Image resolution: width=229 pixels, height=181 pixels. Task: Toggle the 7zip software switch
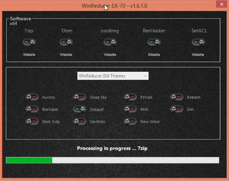[29, 42]
